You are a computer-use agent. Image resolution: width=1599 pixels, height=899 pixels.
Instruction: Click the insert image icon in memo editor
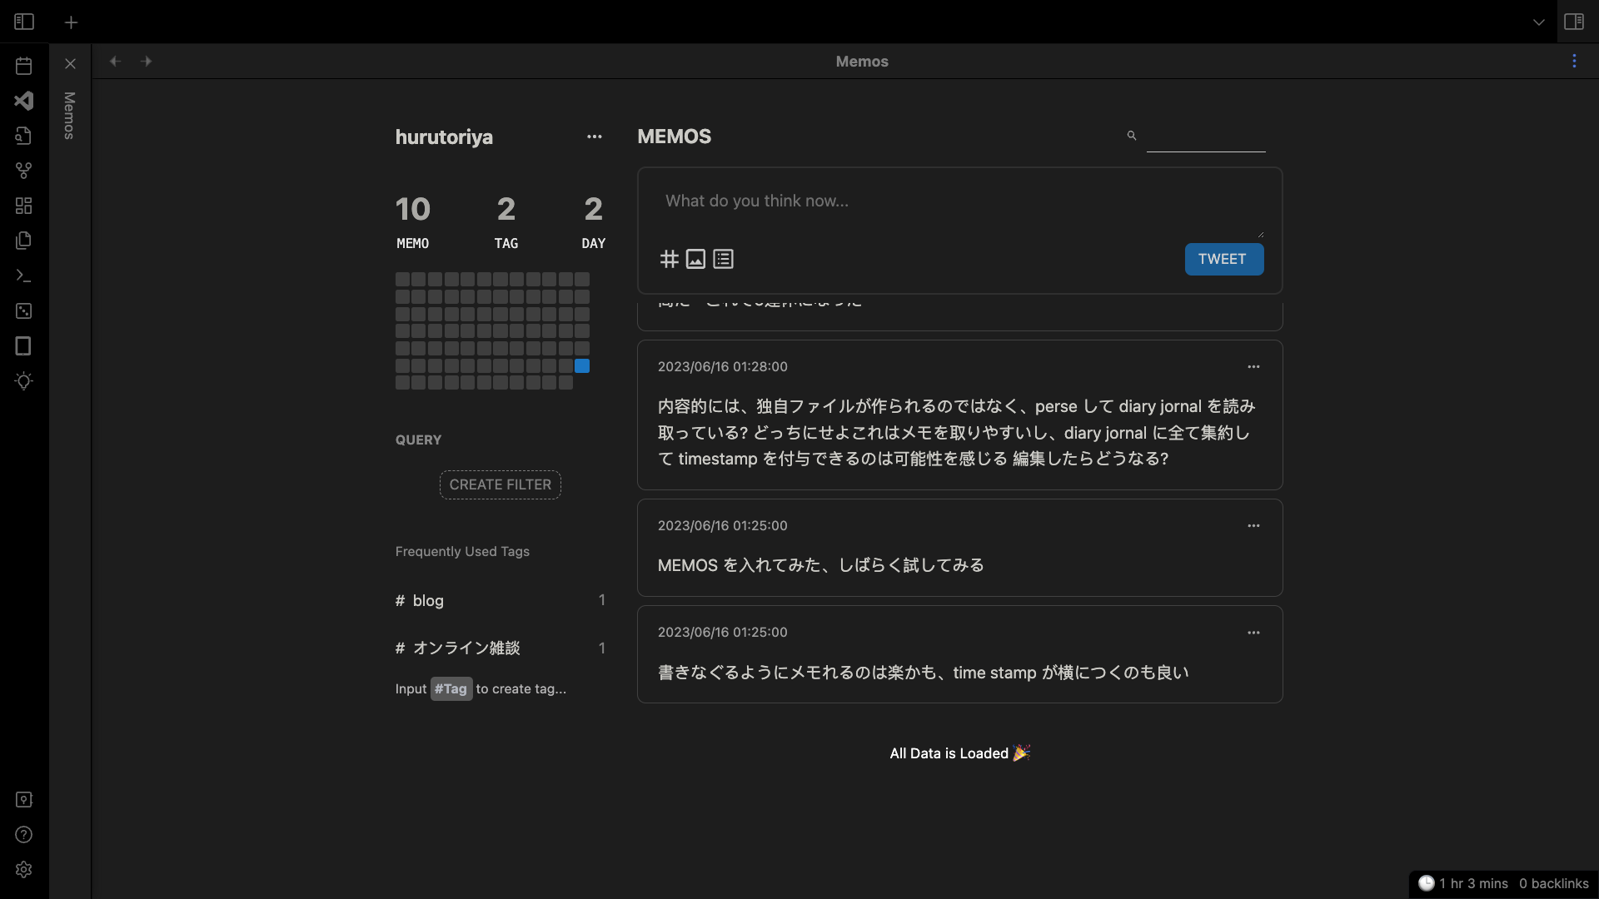[695, 259]
